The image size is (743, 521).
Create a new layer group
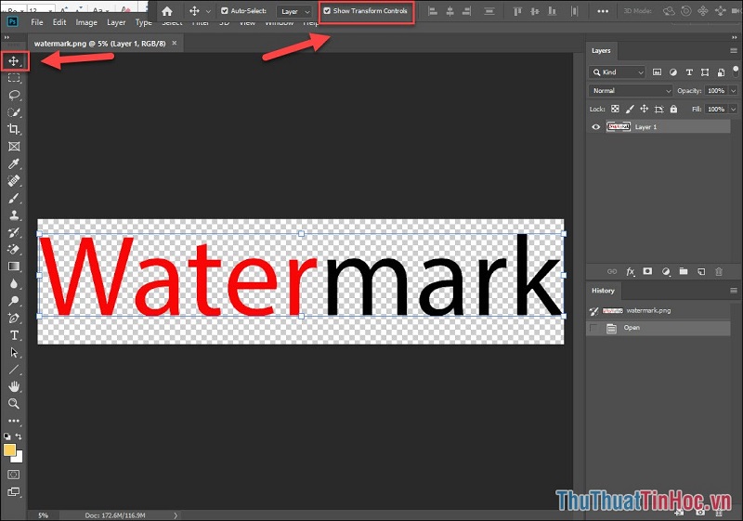684,271
